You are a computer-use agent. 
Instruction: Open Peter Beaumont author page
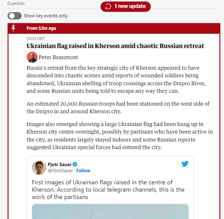(x=58, y=57)
